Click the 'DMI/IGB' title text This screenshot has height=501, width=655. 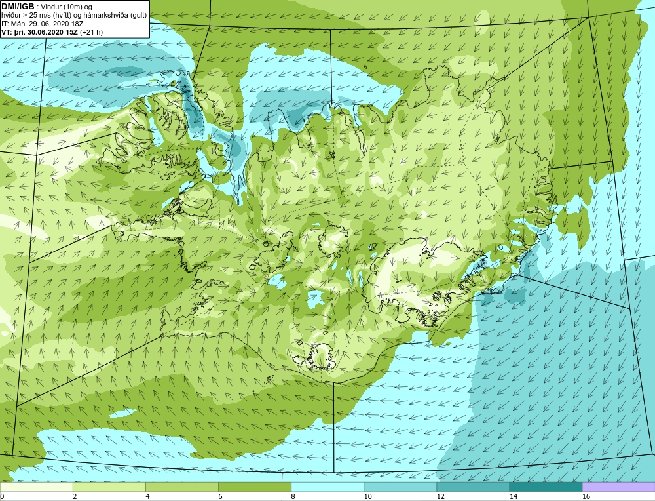click(x=18, y=7)
